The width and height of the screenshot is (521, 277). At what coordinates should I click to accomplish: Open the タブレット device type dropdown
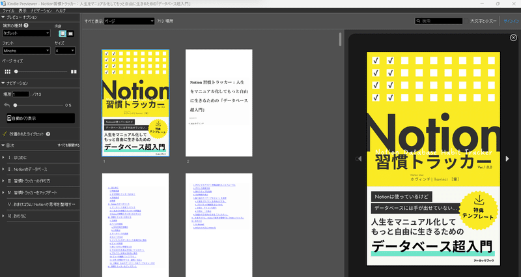[26, 33]
